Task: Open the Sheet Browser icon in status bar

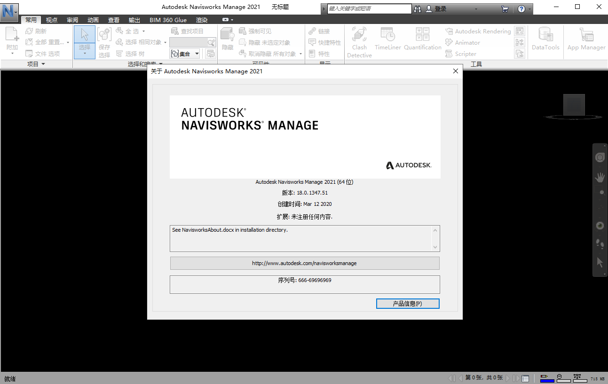Action: tap(526, 378)
